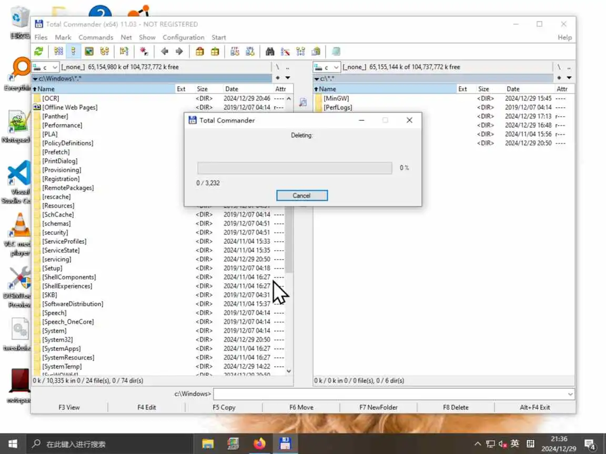Switch to Brief file names view icon

[x=59, y=51]
